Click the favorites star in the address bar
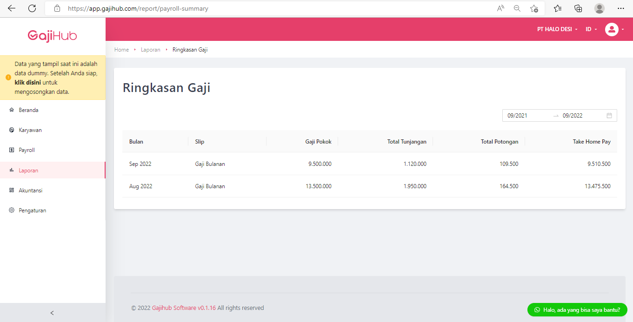This screenshot has width=633, height=322. [x=534, y=8]
